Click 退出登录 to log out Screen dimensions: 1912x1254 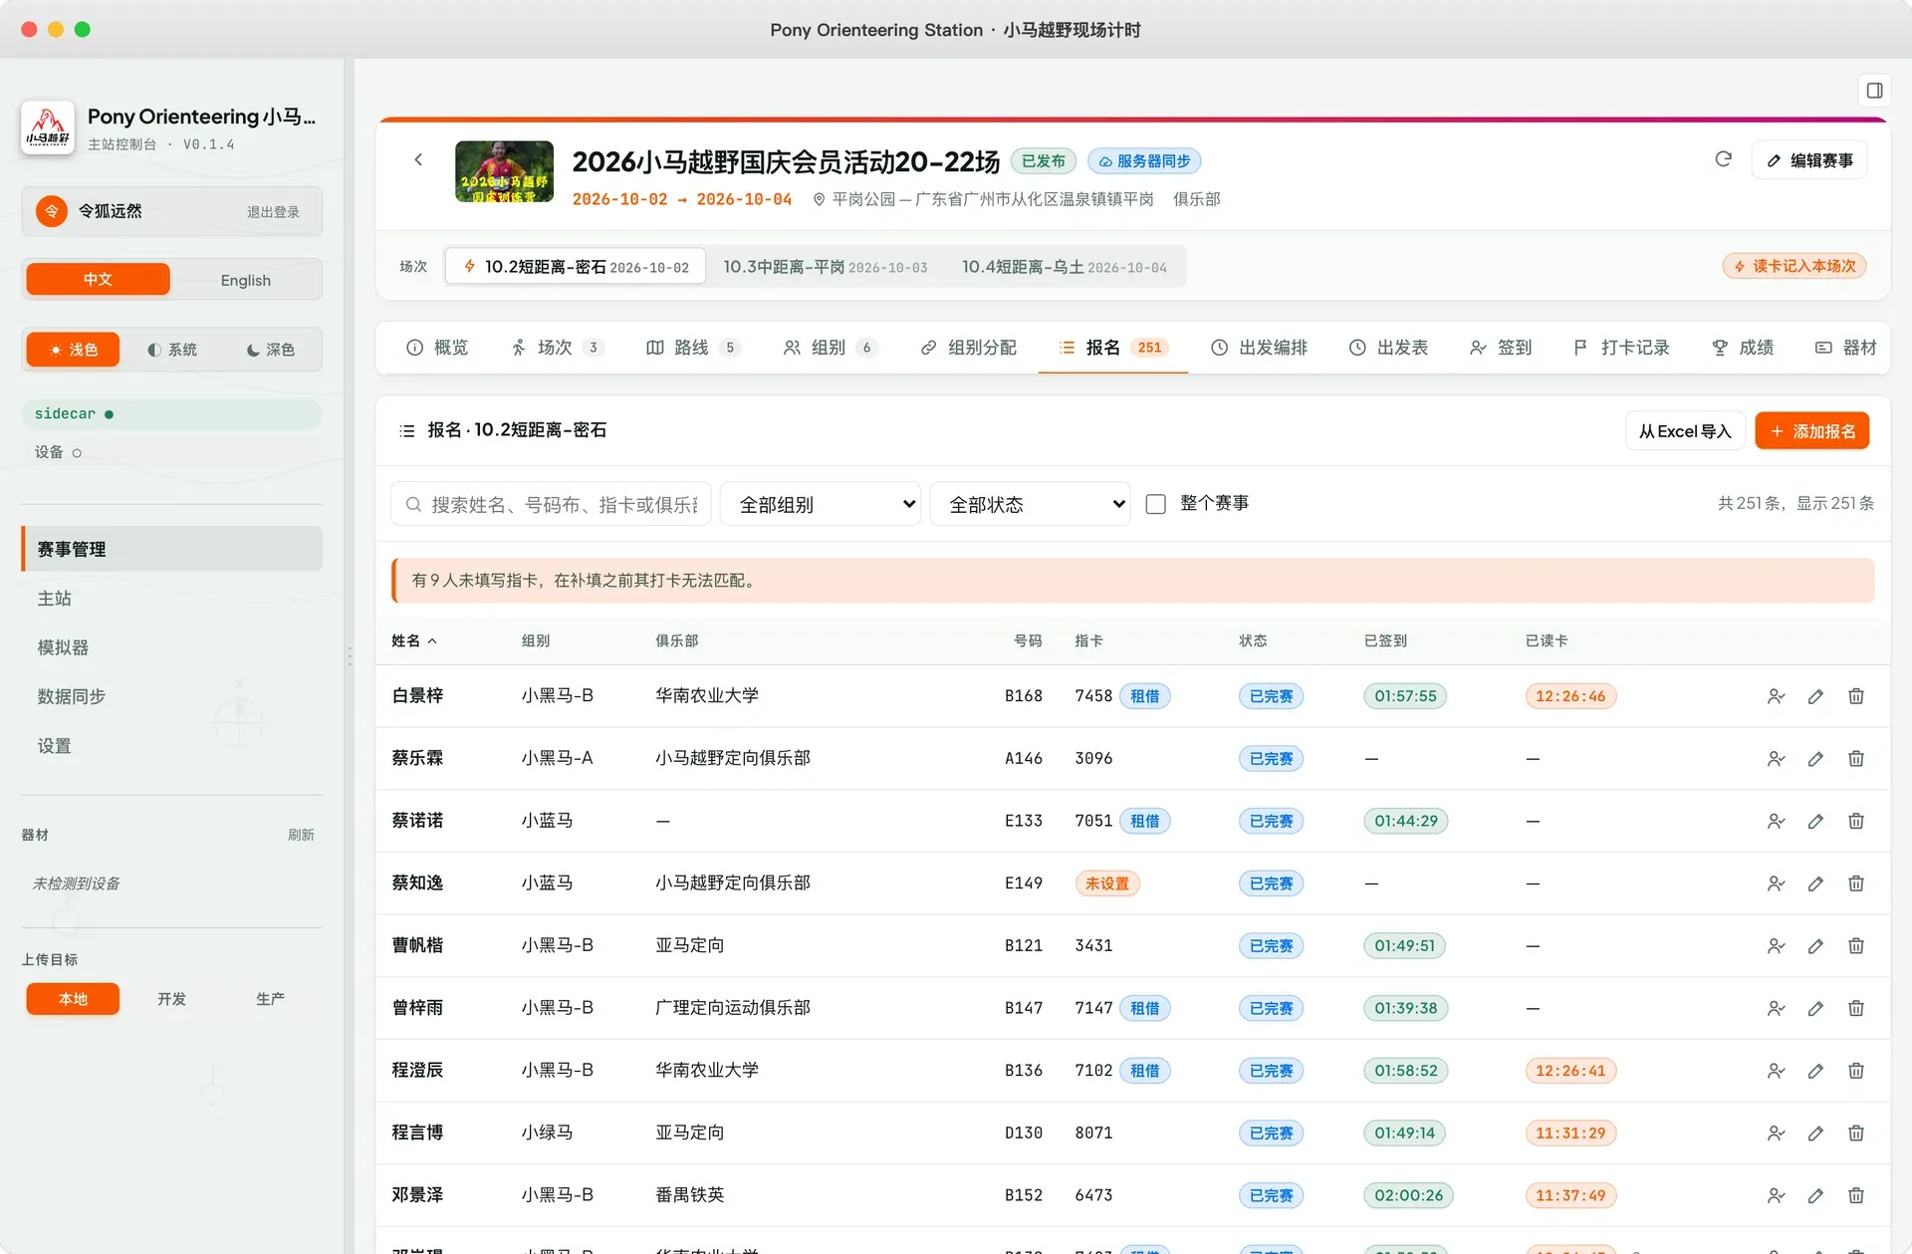tap(273, 212)
